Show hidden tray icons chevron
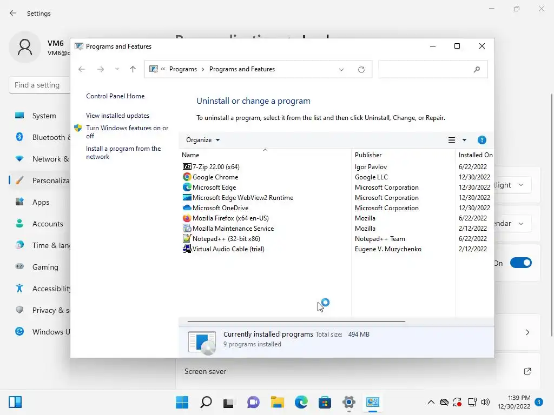 click(431, 402)
